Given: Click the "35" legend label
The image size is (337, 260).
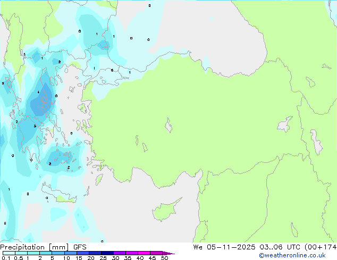Looking at the screenshot, I should pyautogui.click(x=128, y=258).
